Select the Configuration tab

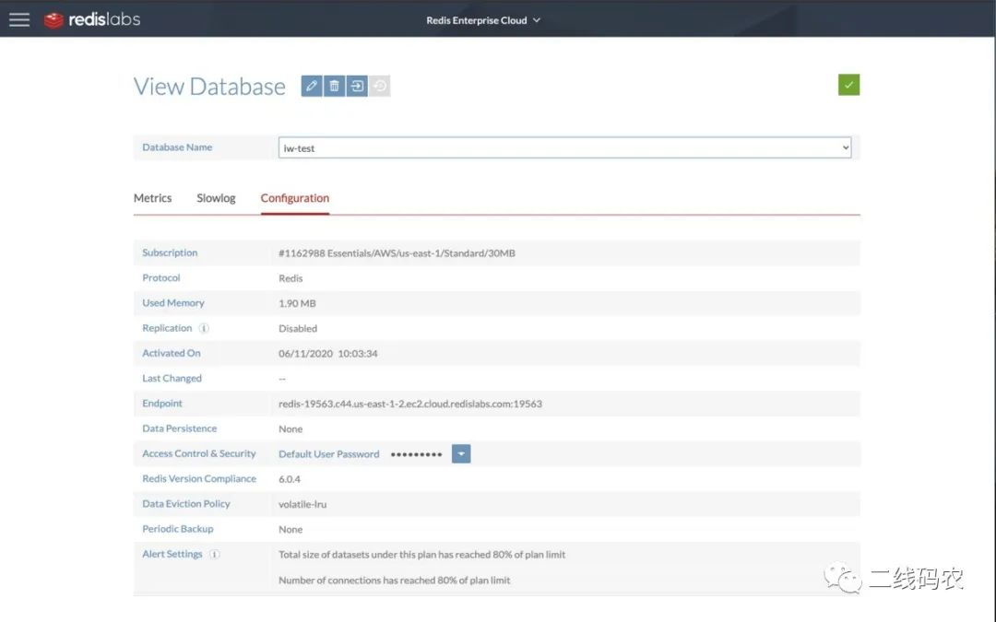click(x=295, y=198)
